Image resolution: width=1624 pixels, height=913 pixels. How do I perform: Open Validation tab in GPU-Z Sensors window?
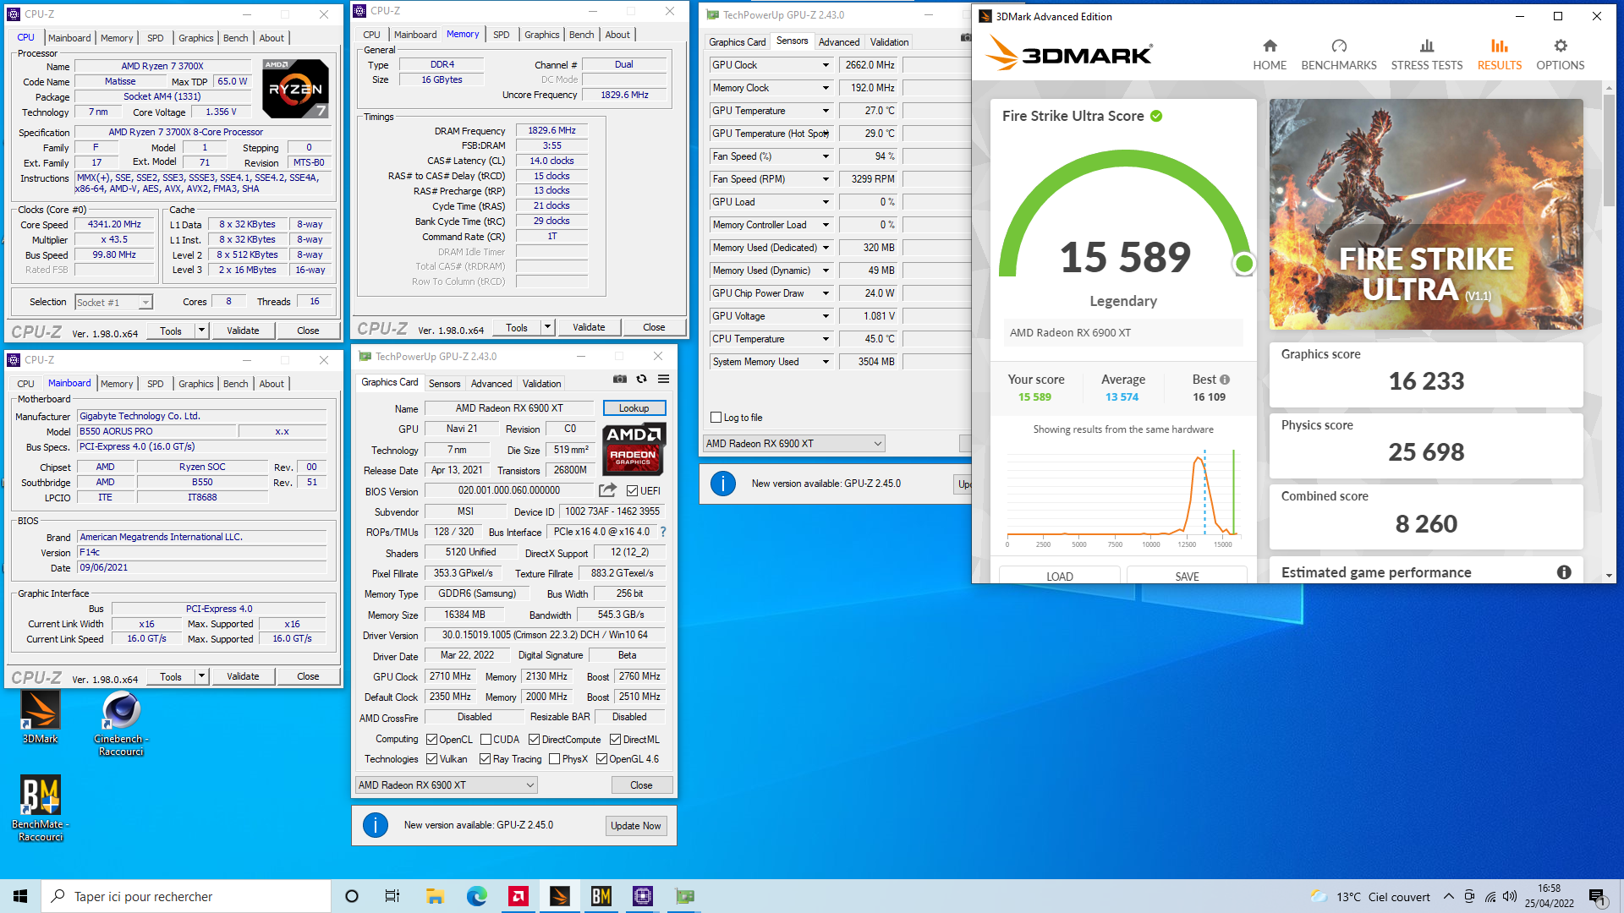889,42
